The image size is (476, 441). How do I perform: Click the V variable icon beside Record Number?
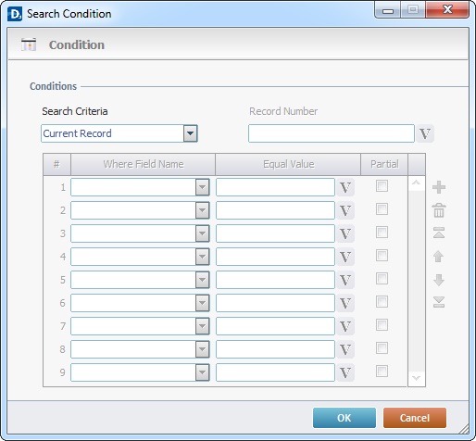pyautogui.click(x=425, y=133)
